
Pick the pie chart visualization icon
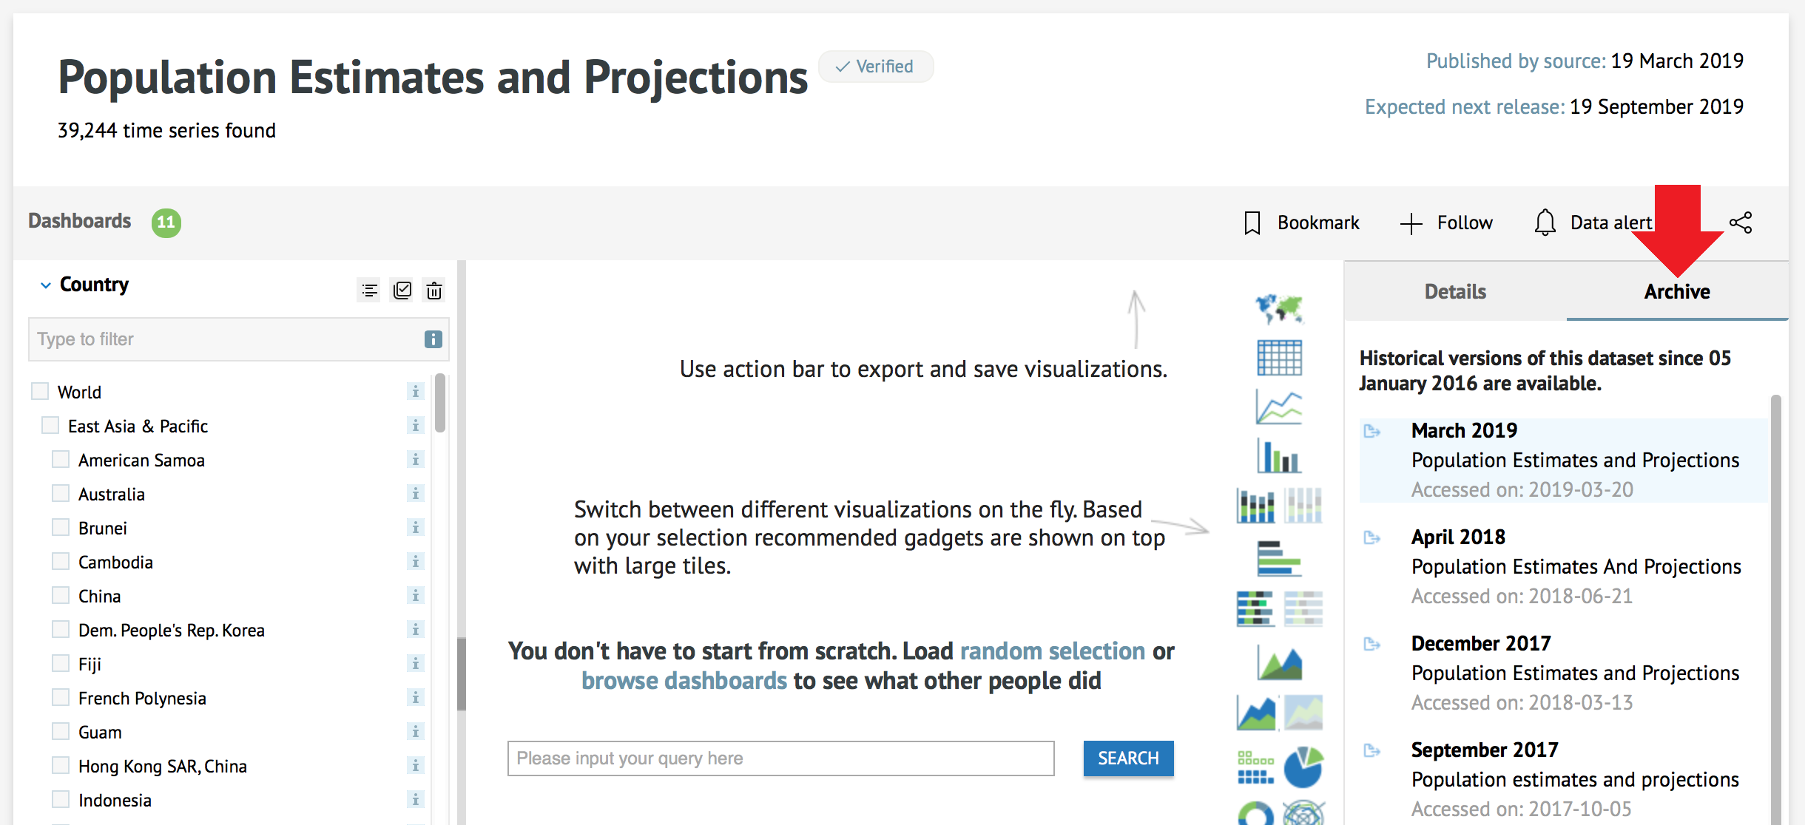click(1303, 767)
